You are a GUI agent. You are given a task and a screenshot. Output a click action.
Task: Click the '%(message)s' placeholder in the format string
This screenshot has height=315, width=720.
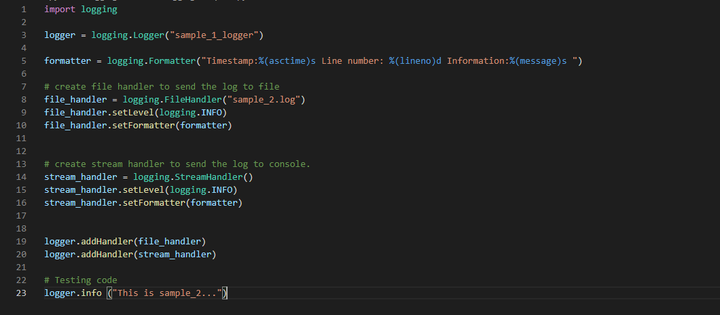point(538,60)
